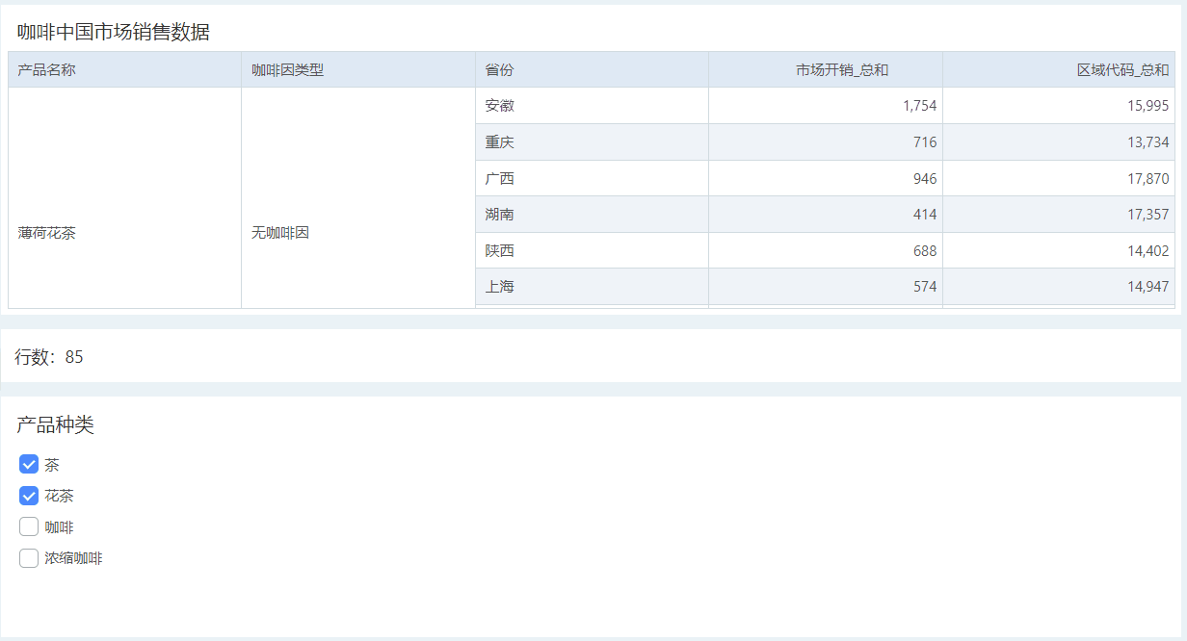Click the 省份 column header
The image size is (1187, 641).
pos(592,69)
